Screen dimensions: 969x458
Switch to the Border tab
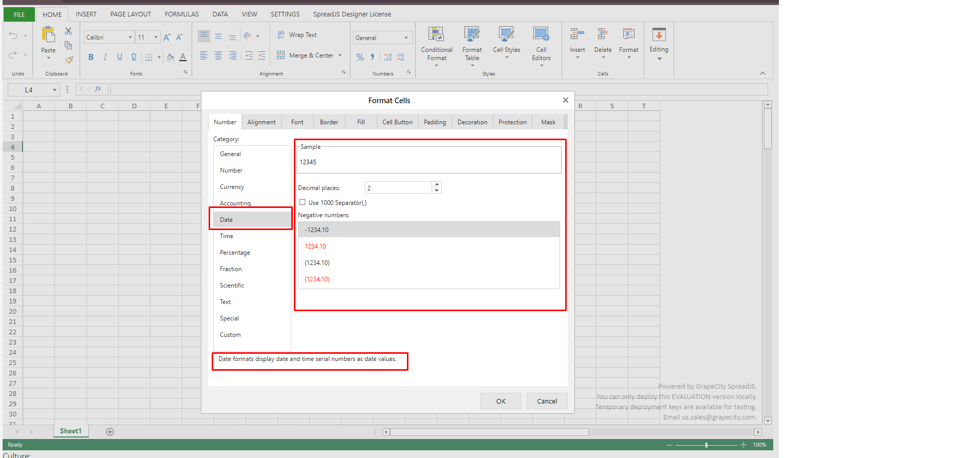[329, 122]
